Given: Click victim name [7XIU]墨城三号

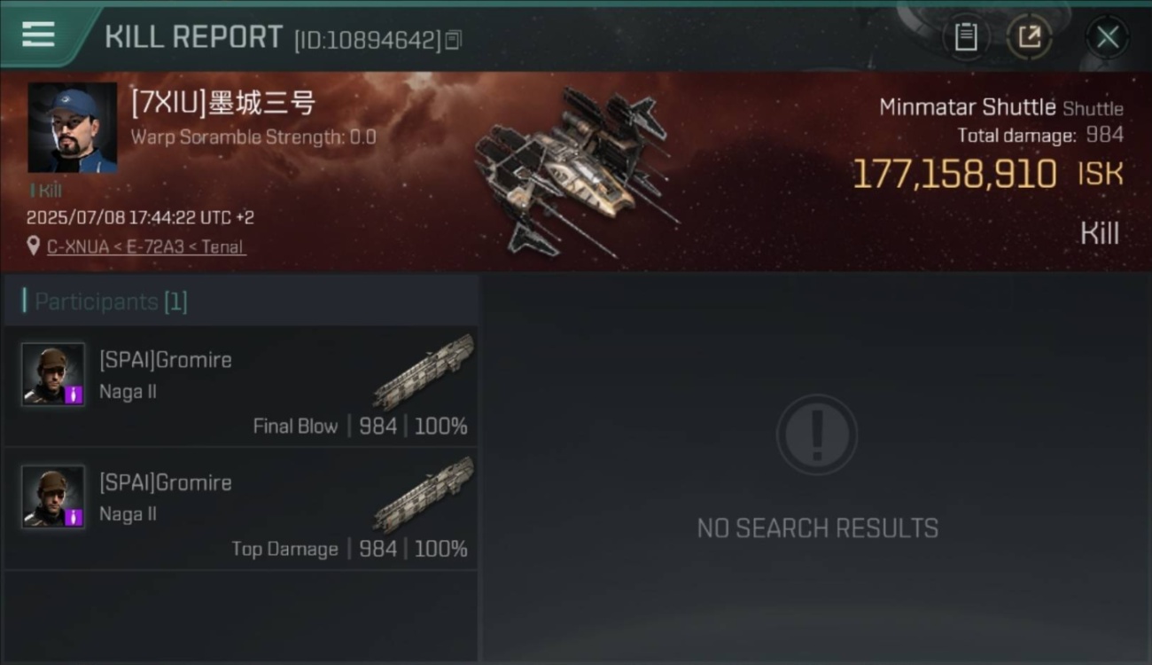Looking at the screenshot, I should (222, 104).
